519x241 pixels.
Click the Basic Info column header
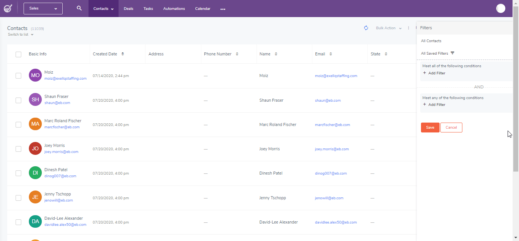[x=38, y=54]
